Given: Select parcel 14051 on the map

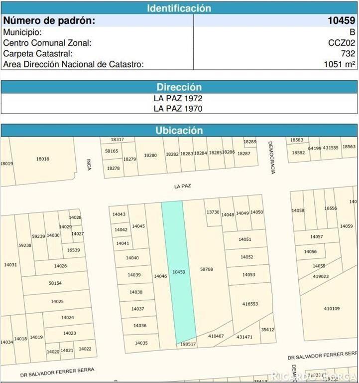Looking at the screenshot, I should tap(244, 239).
